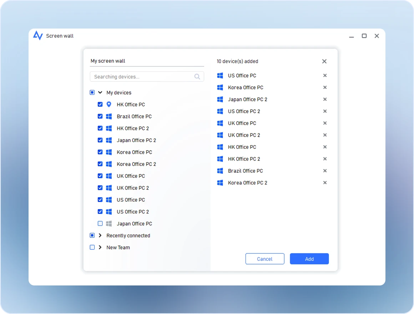Remove Japan Office PC 2 from added list
This screenshot has height=314, width=414.
pos(325,100)
